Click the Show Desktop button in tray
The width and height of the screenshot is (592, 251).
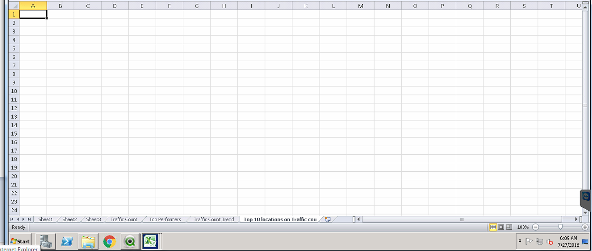[x=585, y=242]
